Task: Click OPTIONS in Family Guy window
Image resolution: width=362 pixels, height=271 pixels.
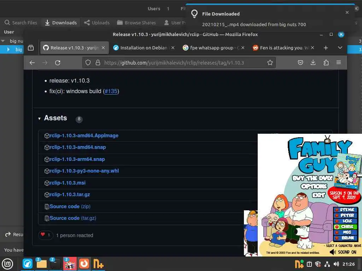Action: (x=314, y=186)
